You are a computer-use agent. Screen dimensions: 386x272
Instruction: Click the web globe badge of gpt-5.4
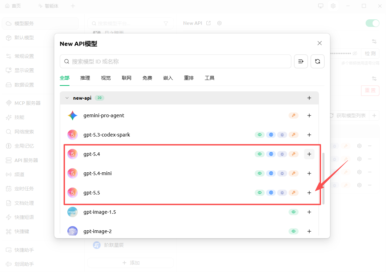point(271,154)
